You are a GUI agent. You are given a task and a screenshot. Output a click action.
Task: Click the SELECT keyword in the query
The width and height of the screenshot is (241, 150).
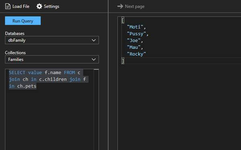[17, 72]
